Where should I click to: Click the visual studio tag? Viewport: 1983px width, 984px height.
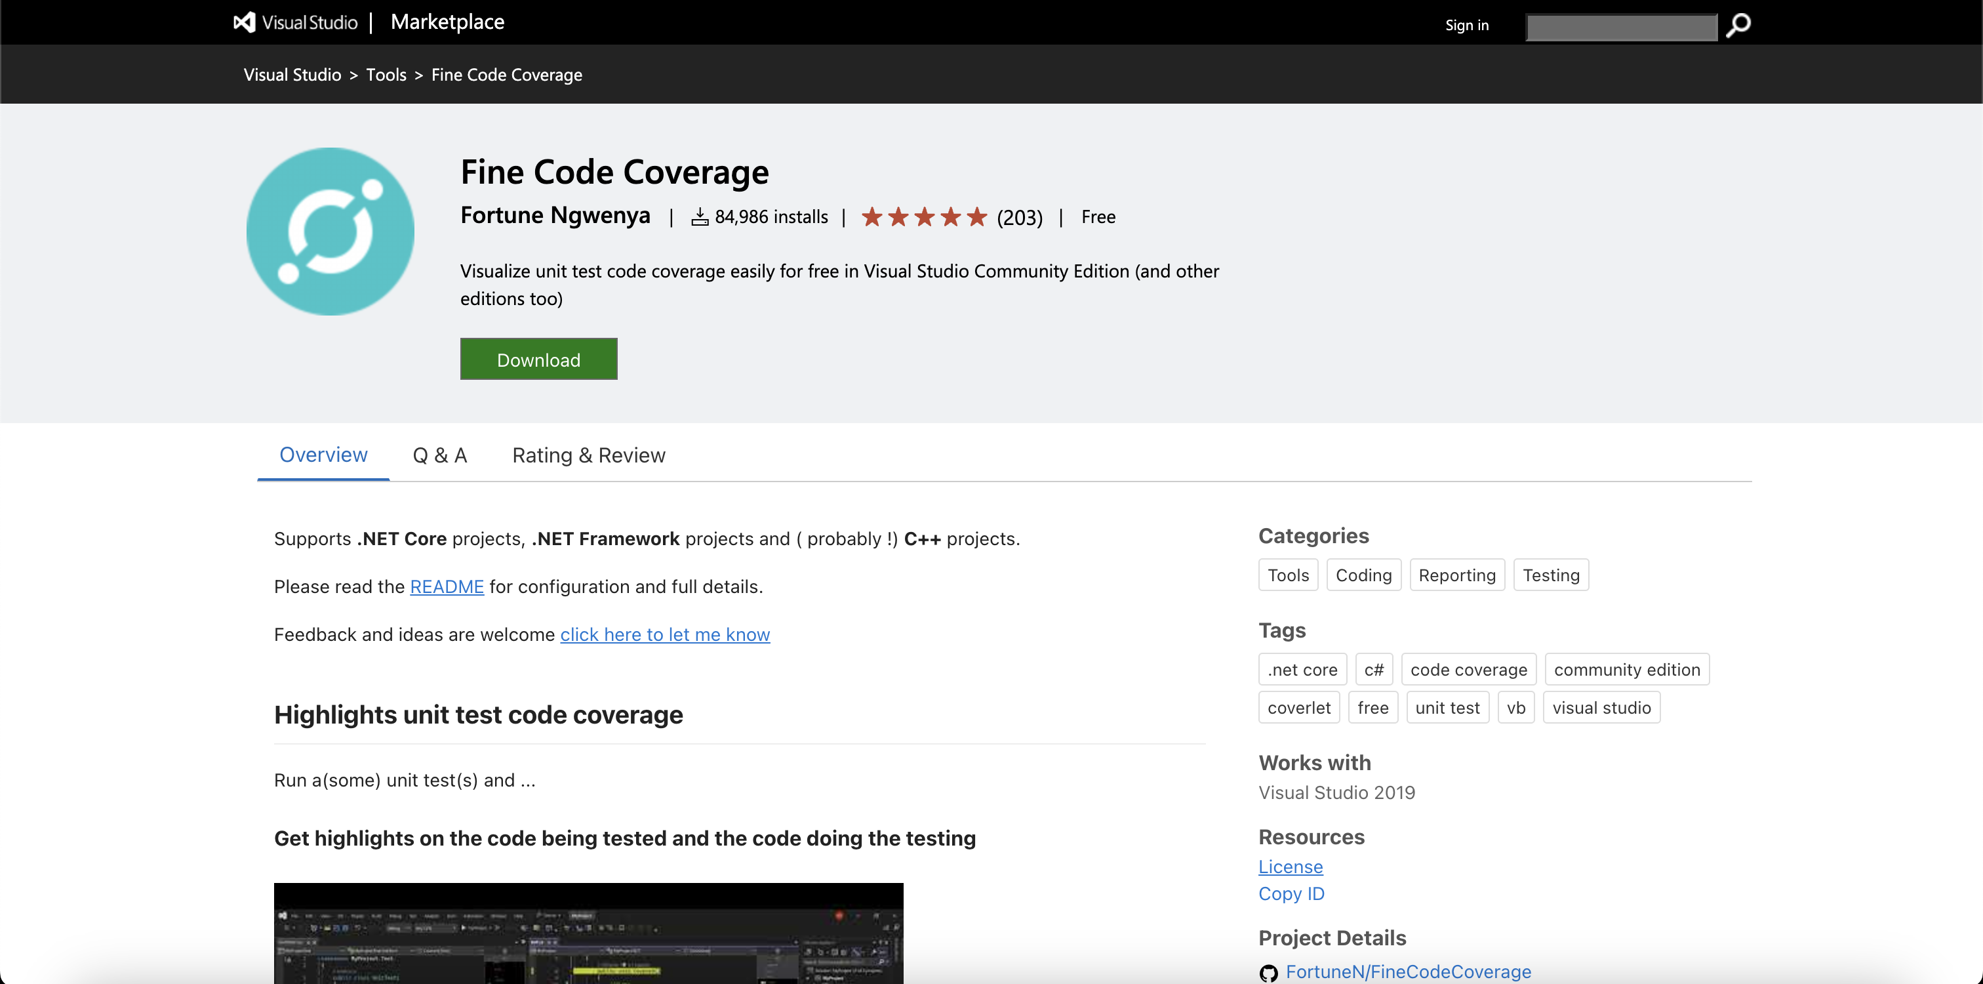(1601, 708)
